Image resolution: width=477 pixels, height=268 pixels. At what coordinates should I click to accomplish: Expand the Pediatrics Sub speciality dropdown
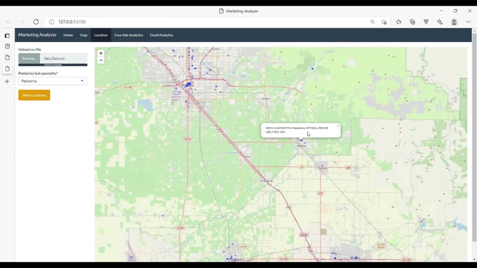pos(53,81)
